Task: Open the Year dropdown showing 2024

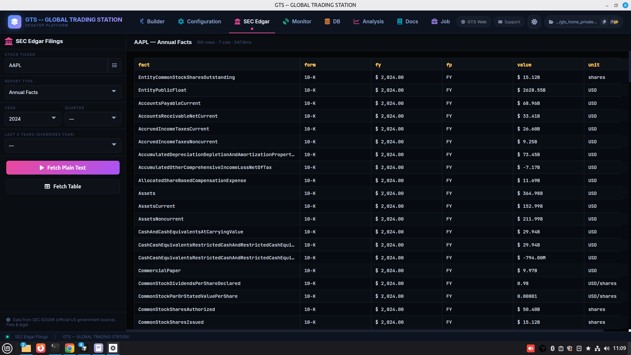Action: pos(33,119)
